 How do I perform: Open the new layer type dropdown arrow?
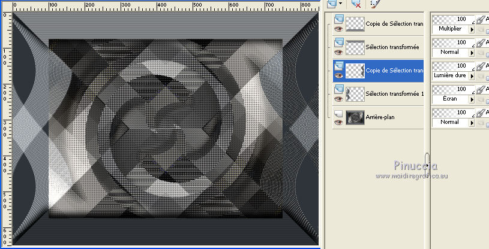(x=340, y=4)
